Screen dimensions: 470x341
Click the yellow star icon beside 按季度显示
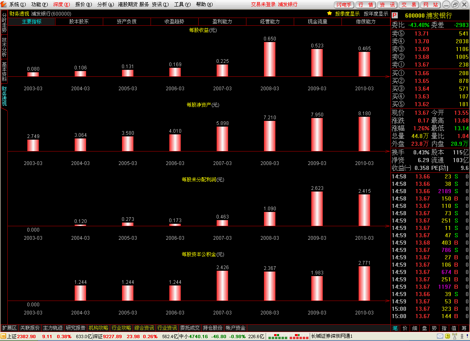pyautogui.click(x=329, y=13)
